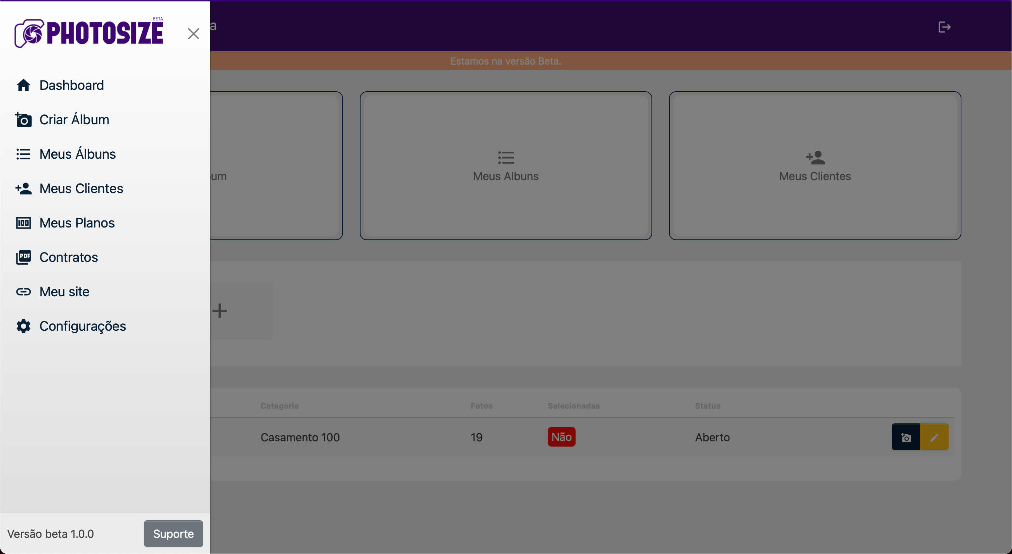Click the logout icon in top bar
This screenshot has width=1012, height=554.
(x=944, y=27)
